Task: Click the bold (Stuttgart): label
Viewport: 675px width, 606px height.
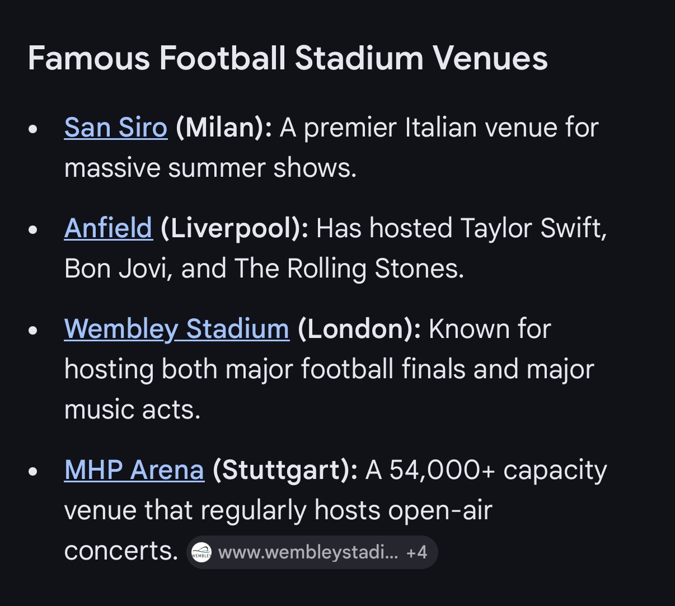Action: pyautogui.click(x=285, y=470)
